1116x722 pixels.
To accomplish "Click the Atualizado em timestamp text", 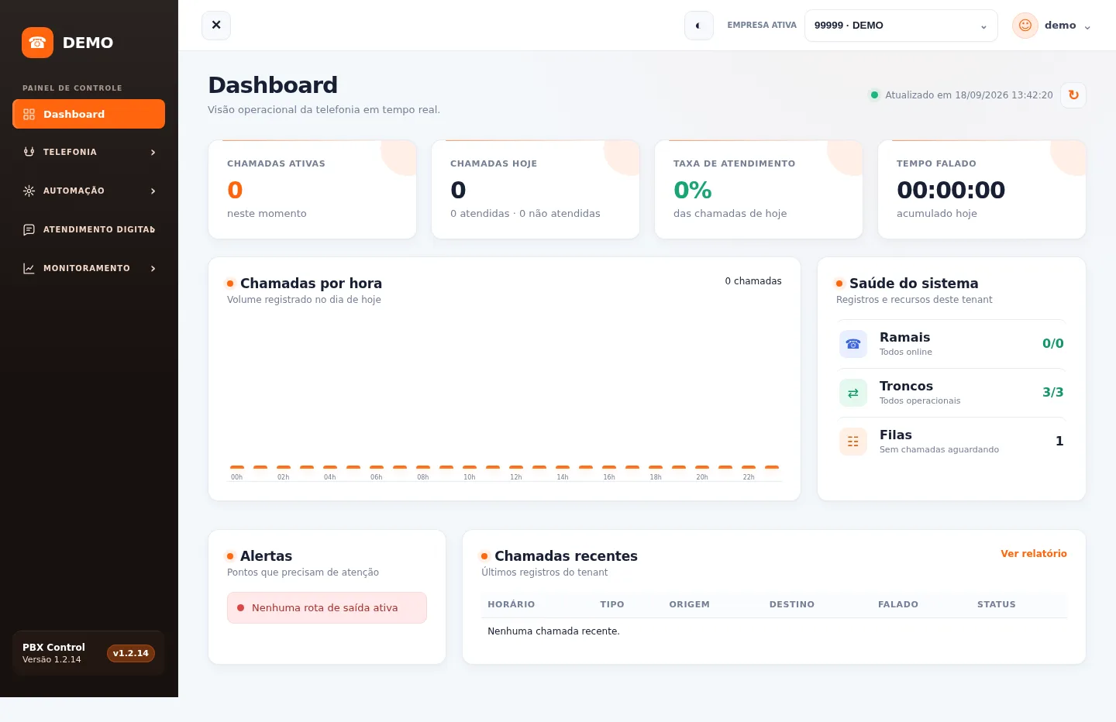I will pyautogui.click(x=969, y=95).
